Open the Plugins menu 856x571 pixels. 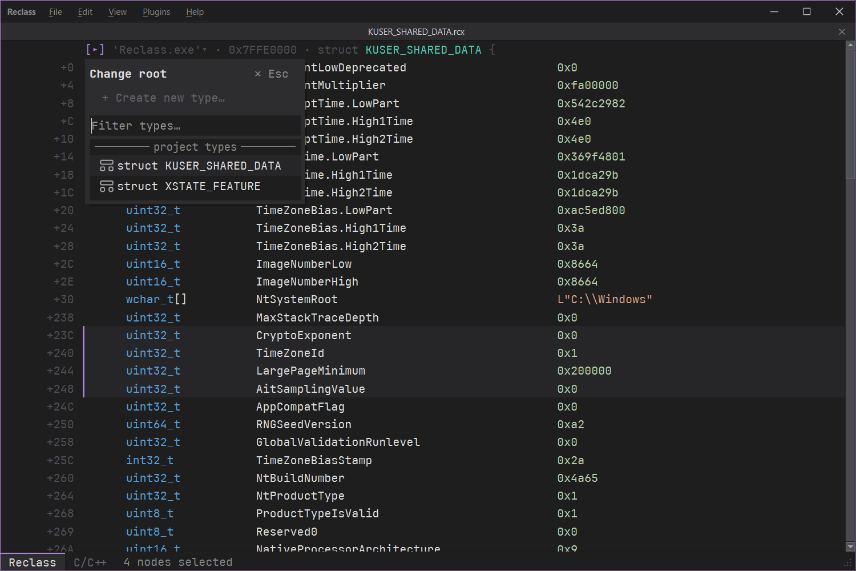coord(156,11)
